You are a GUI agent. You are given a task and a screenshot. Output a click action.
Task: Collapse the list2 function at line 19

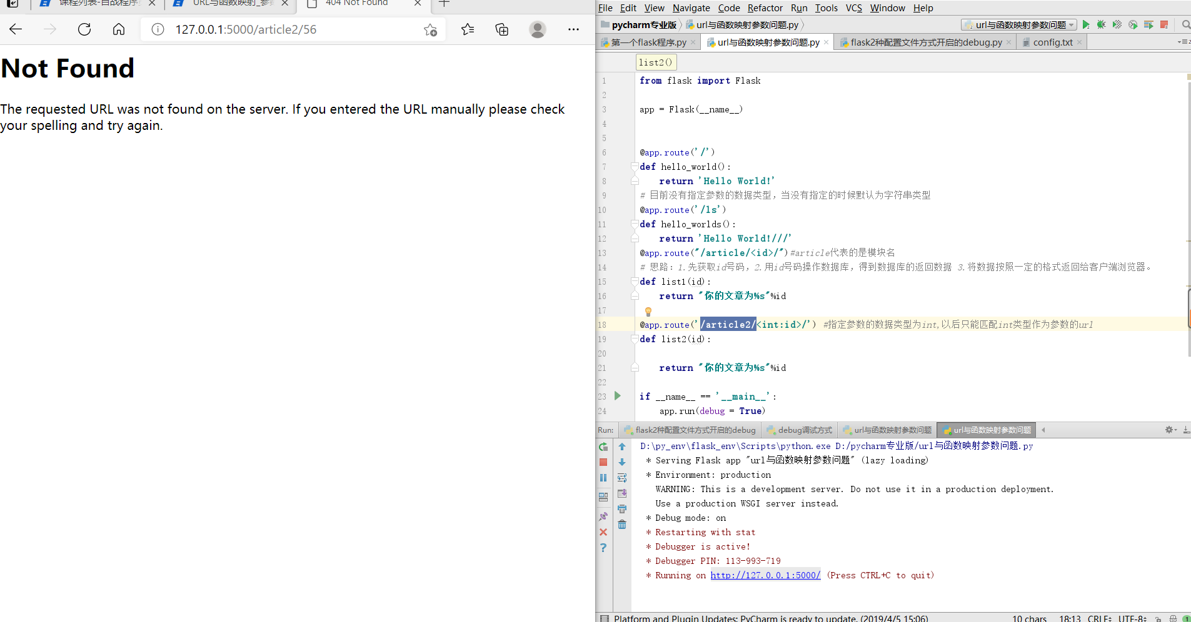[635, 339]
